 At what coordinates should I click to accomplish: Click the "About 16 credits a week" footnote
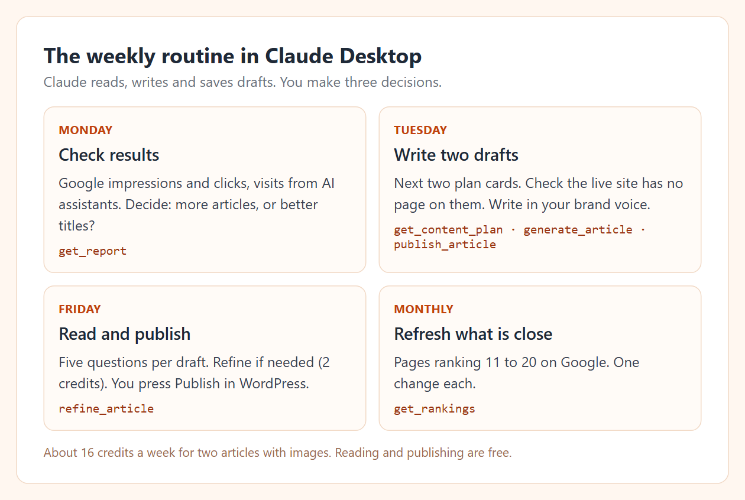tap(277, 453)
